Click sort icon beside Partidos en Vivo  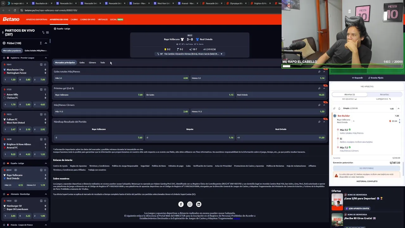43,32
